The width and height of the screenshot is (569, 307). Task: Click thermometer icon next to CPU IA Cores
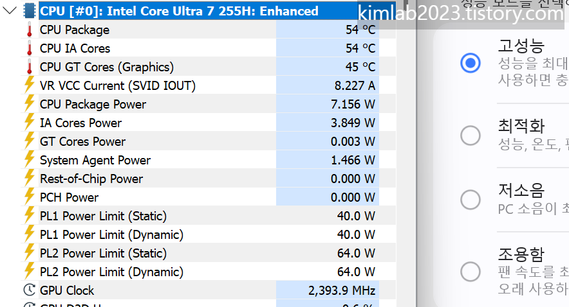[30, 48]
